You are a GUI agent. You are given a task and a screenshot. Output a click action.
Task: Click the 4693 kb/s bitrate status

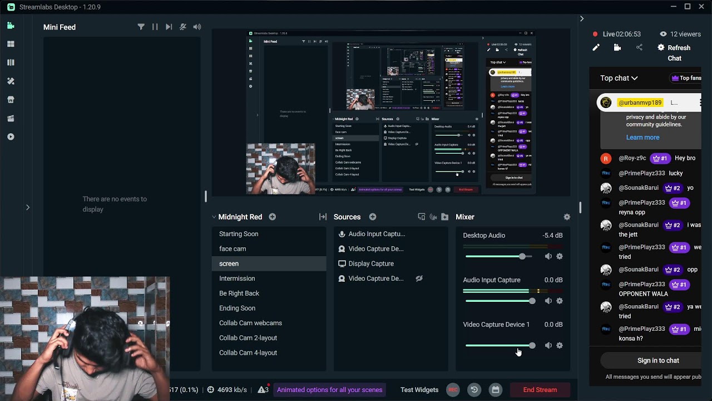(x=227, y=390)
